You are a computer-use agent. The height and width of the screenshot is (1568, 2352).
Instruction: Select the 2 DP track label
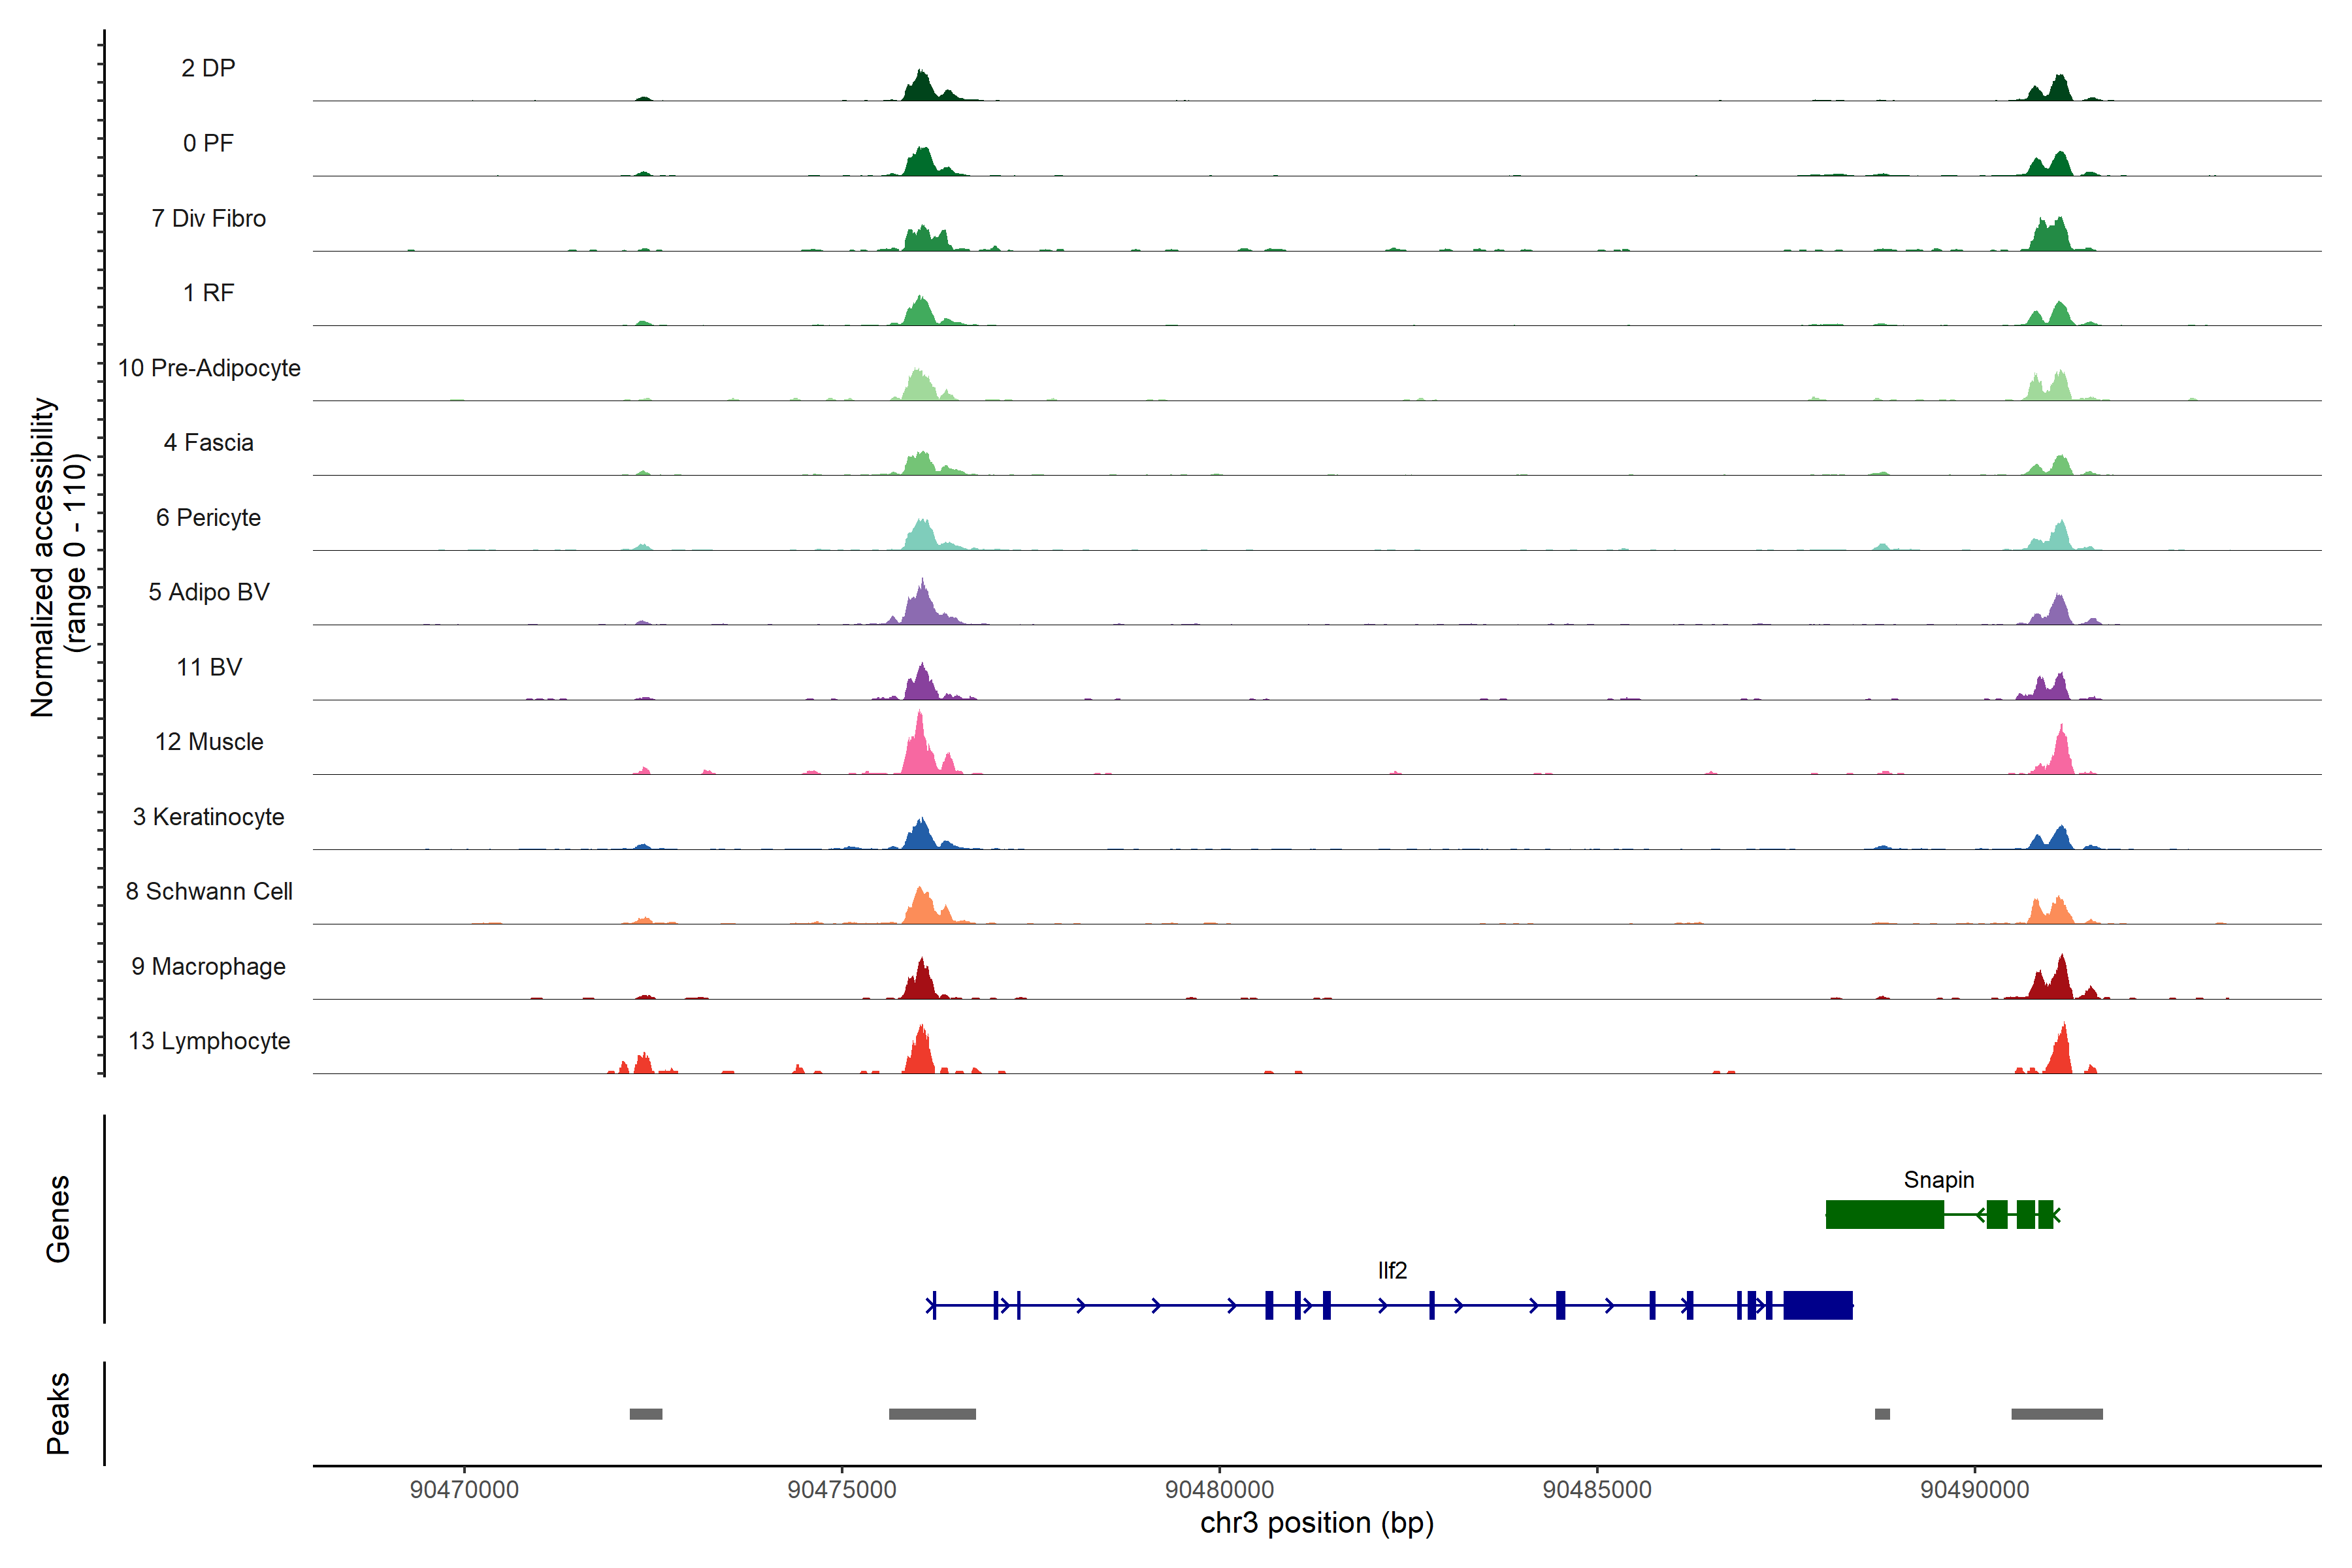208,68
